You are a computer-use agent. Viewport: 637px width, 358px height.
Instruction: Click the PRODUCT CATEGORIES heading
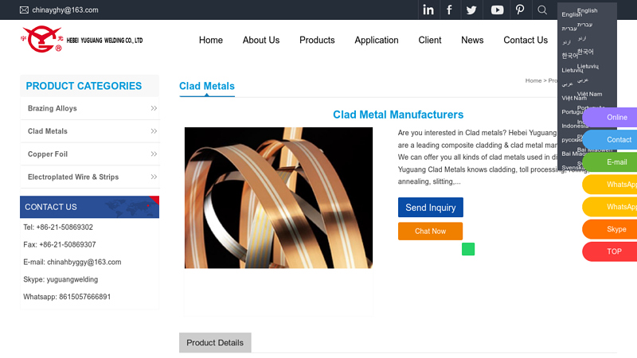[x=84, y=86]
